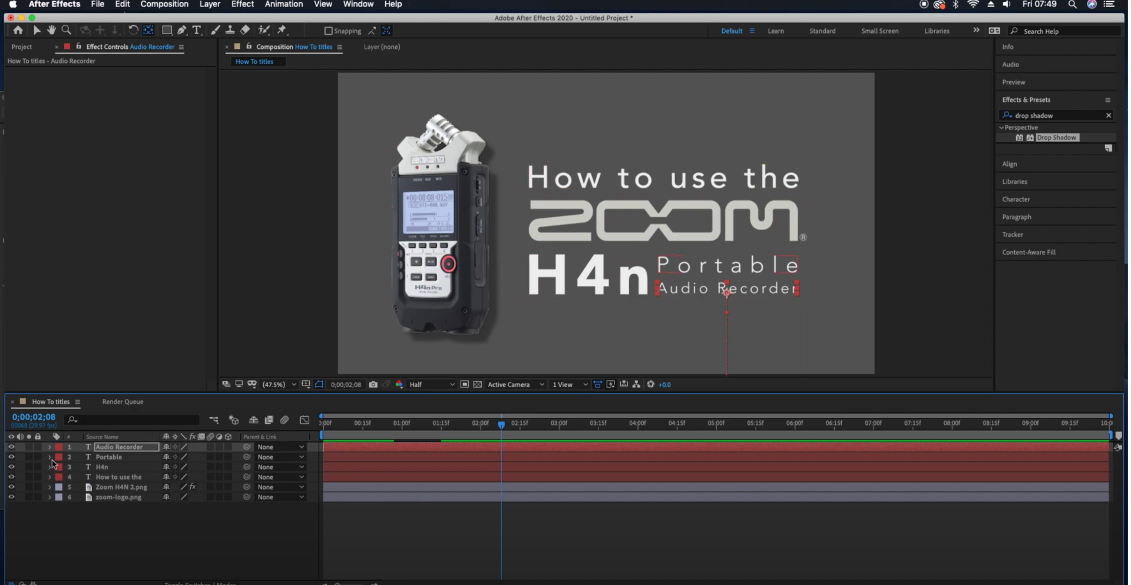1131x585 pixels.
Task: Open the Half resolution dropdown
Action: 432,384
